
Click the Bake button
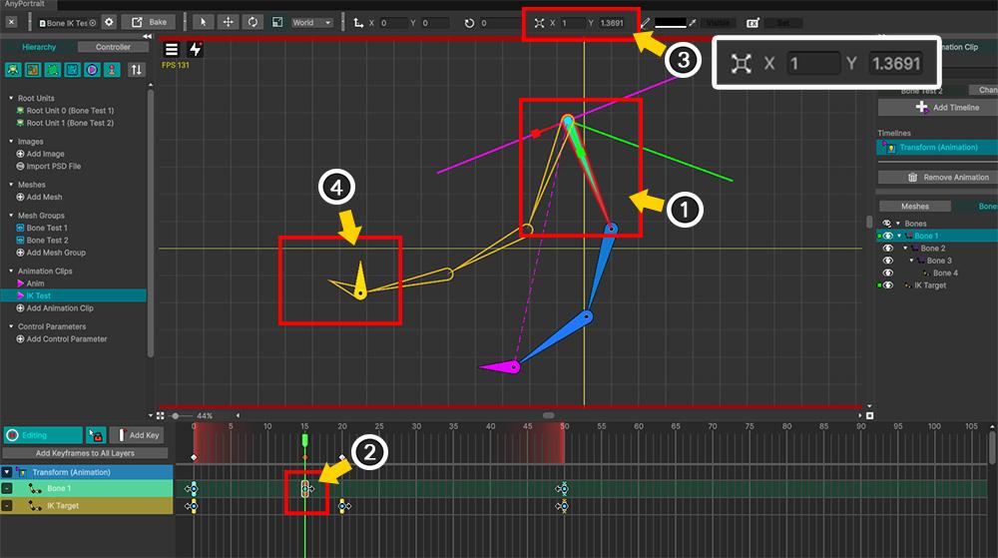149,22
